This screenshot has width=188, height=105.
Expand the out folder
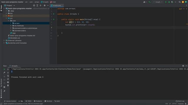click(x=6, y=16)
